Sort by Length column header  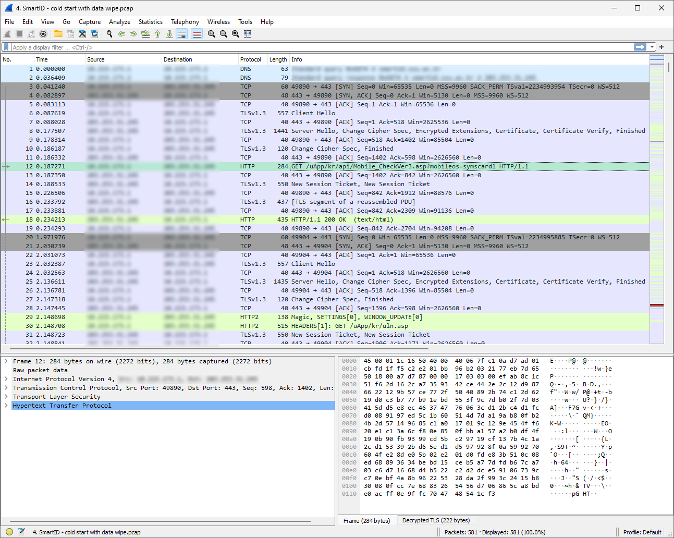(x=278, y=59)
